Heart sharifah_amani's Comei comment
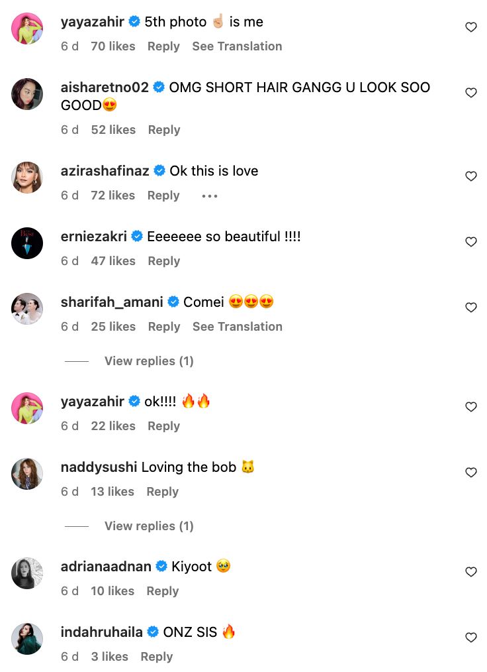Screen dimensions: 487x672 (471, 308)
